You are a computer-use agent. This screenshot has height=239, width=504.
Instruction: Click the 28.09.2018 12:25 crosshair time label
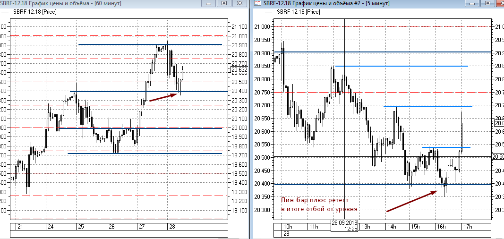click(344, 226)
